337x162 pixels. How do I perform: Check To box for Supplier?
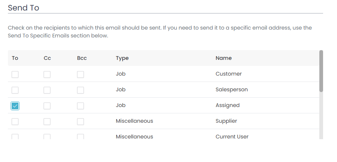15,122
